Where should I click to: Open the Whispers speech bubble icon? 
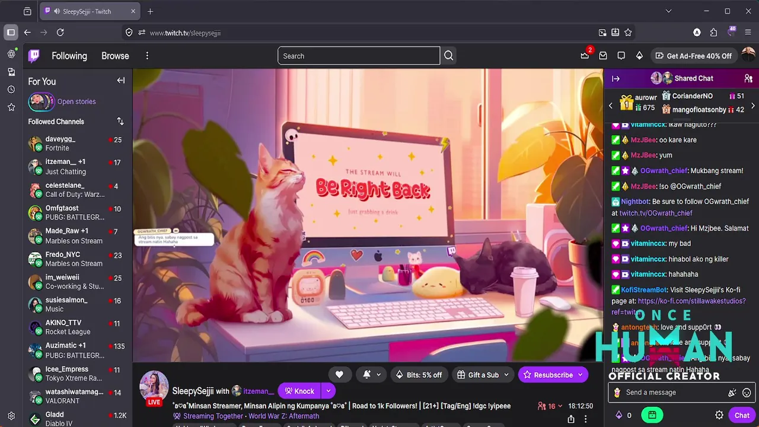(621, 56)
